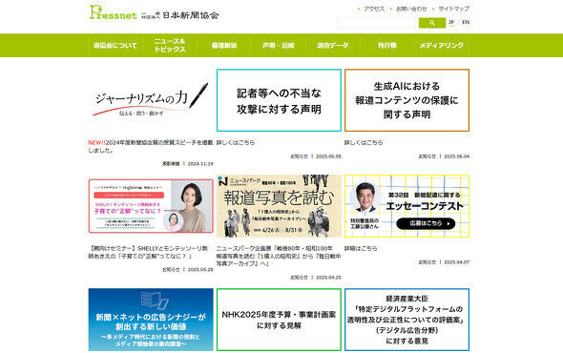
Task: Open the ニュース&トピックス menu
Action: click(170, 46)
